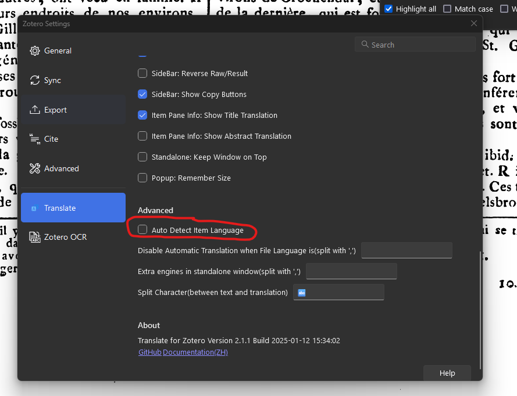Focus the settings Search field
This screenshot has height=396, width=517.
click(x=415, y=45)
